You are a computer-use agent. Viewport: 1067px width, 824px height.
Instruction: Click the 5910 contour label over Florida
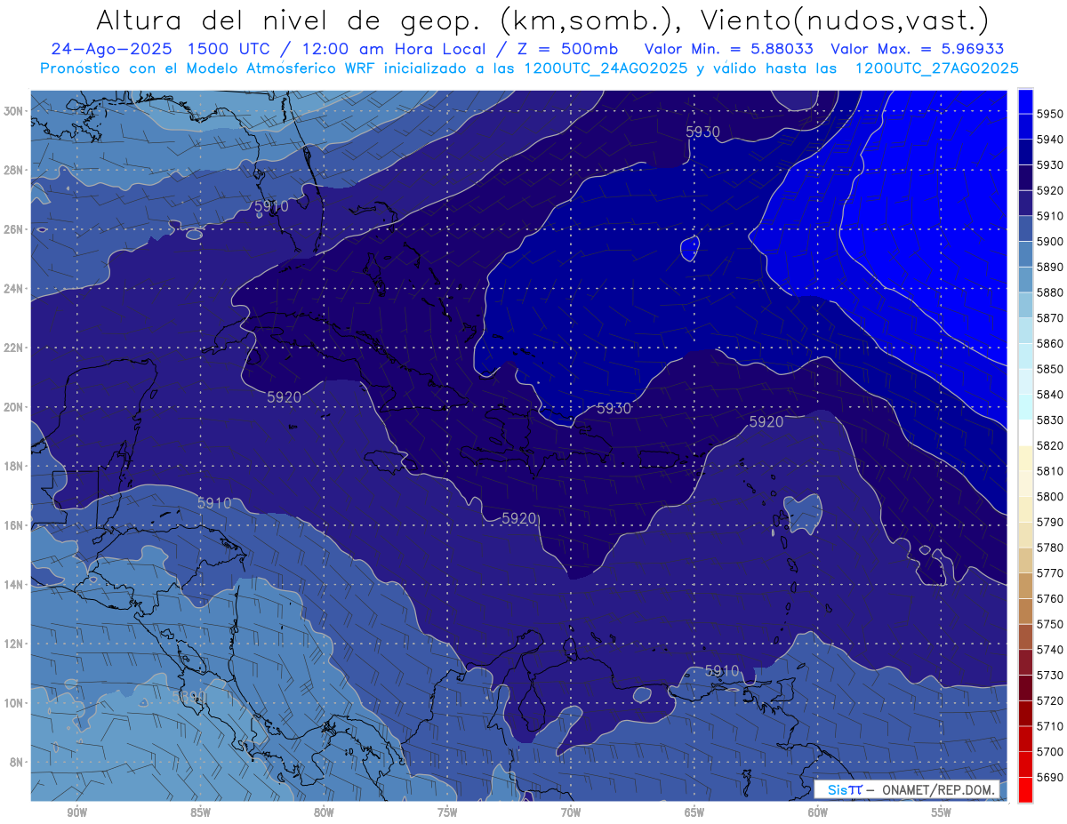click(271, 206)
